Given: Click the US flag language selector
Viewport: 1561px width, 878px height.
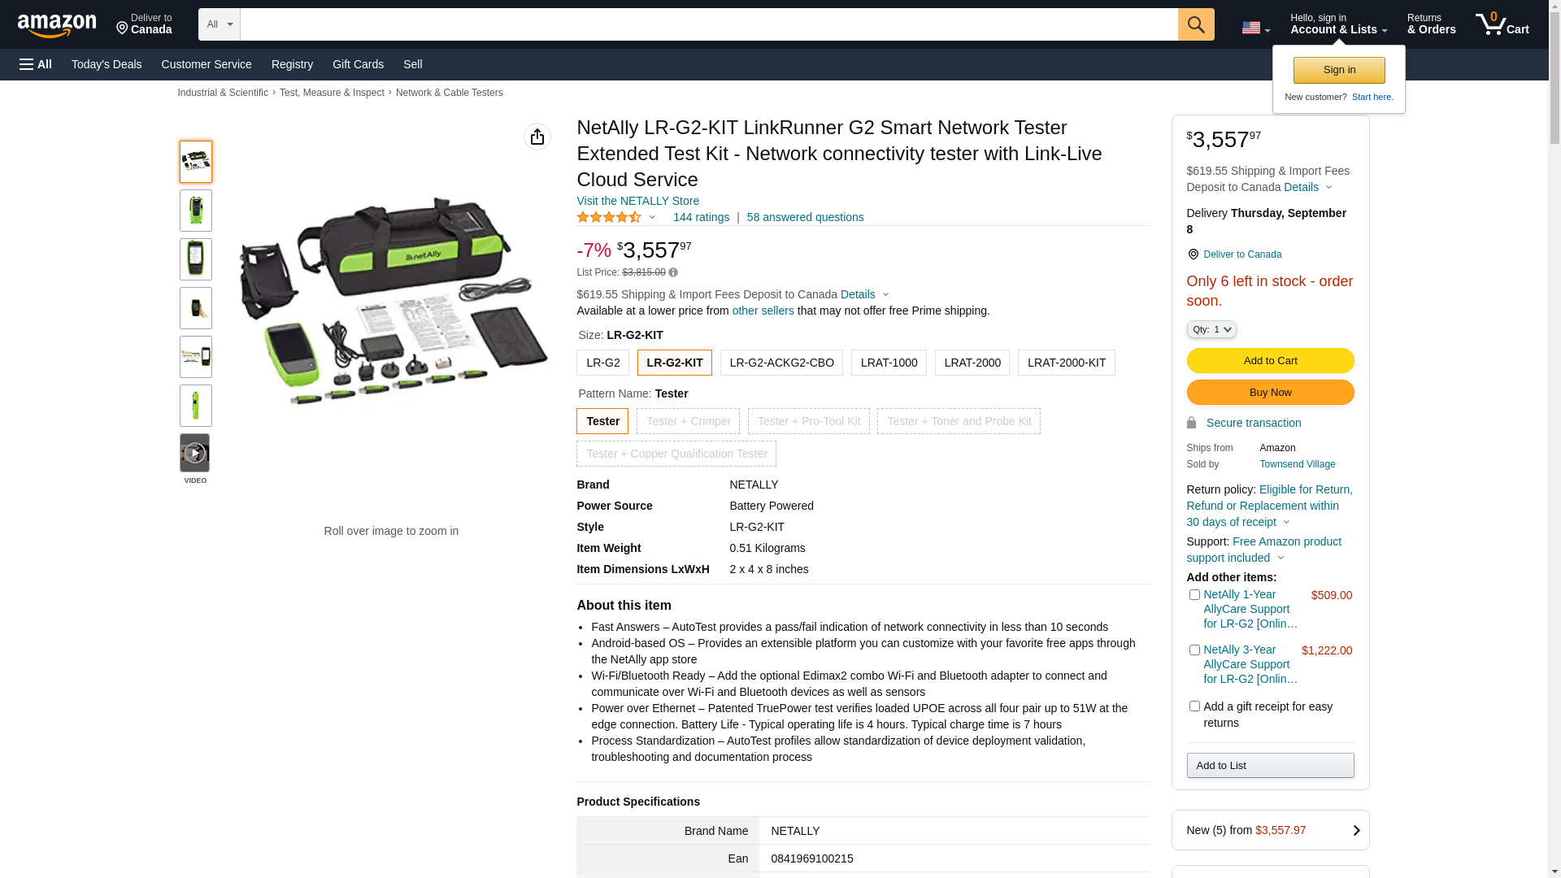Looking at the screenshot, I should pos(1254,28).
